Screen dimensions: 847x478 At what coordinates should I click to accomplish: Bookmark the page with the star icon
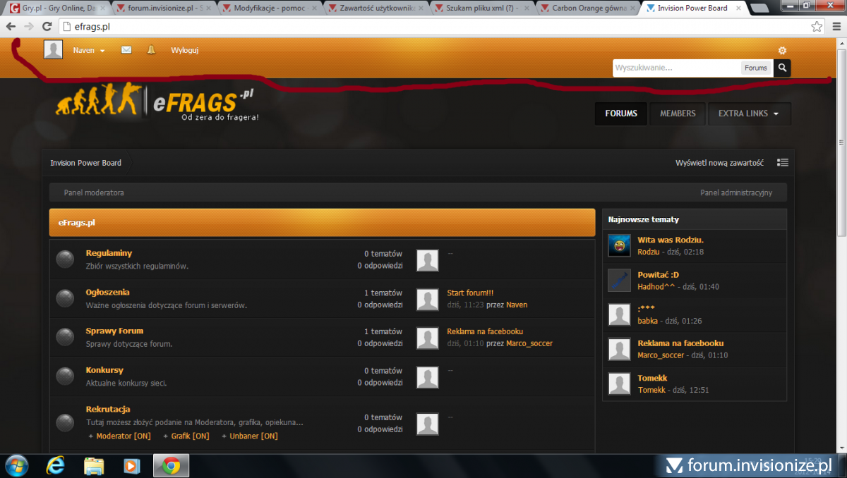pyautogui.click(x=817, y=27)
